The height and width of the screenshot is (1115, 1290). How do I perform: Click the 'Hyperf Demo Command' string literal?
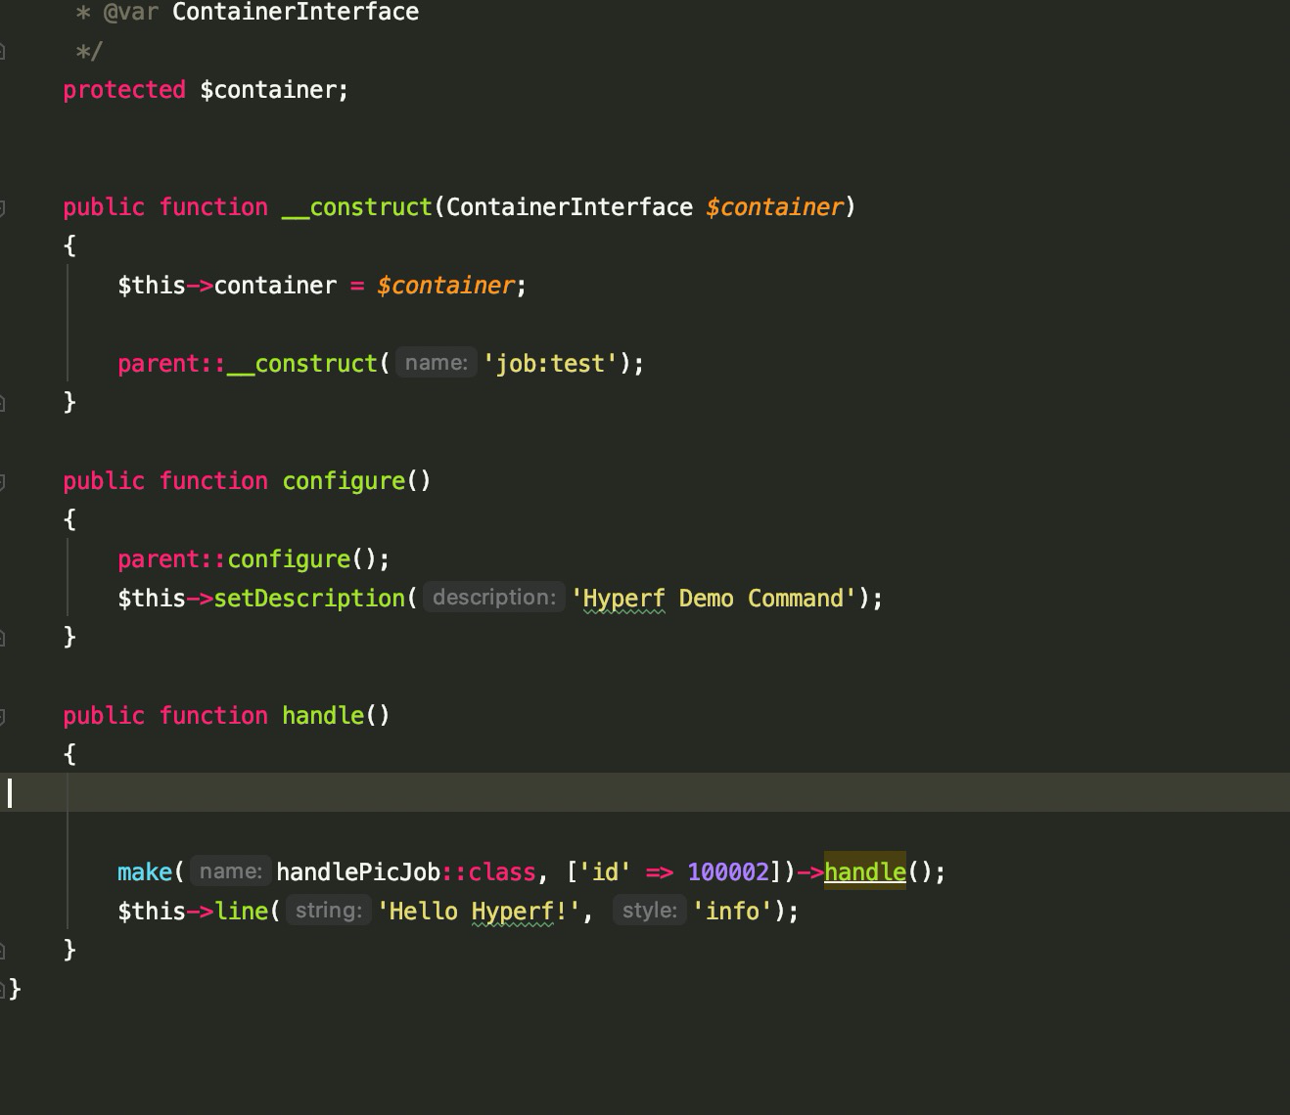coord(712,598)
